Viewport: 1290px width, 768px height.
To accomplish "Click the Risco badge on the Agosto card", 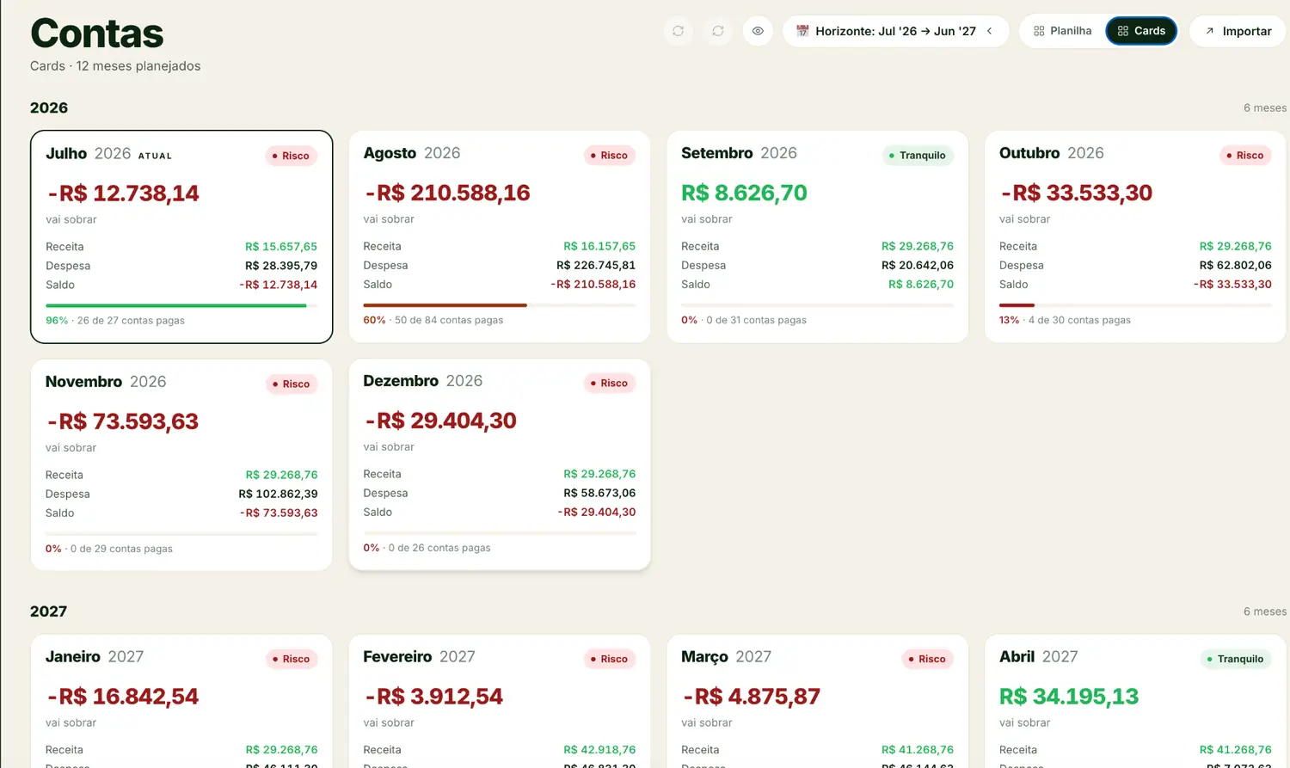I will (x=610, y=156).
